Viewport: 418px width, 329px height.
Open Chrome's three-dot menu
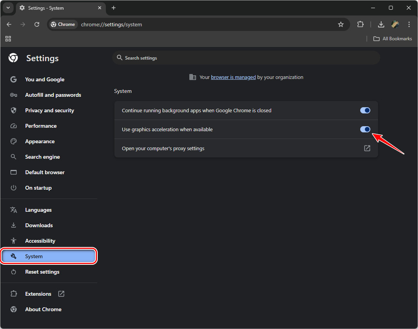point(409,24)
